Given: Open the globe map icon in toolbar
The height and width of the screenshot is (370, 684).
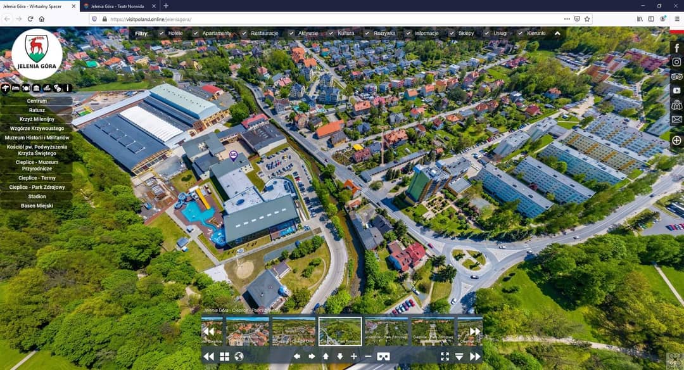Looking at the screenshot, I should [x=239, y=357].
